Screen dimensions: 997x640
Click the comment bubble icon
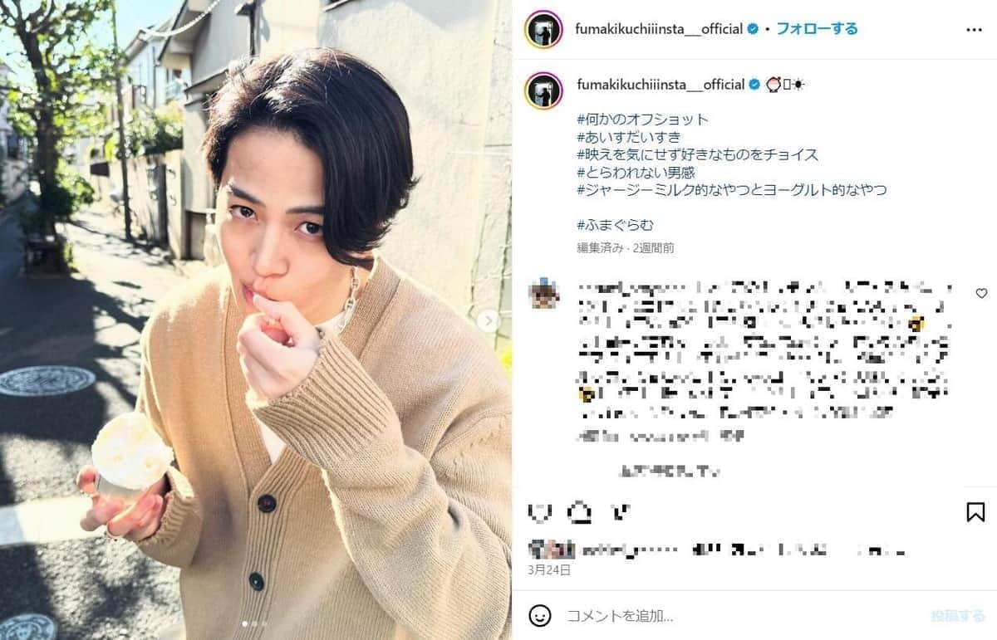point(579,512)
